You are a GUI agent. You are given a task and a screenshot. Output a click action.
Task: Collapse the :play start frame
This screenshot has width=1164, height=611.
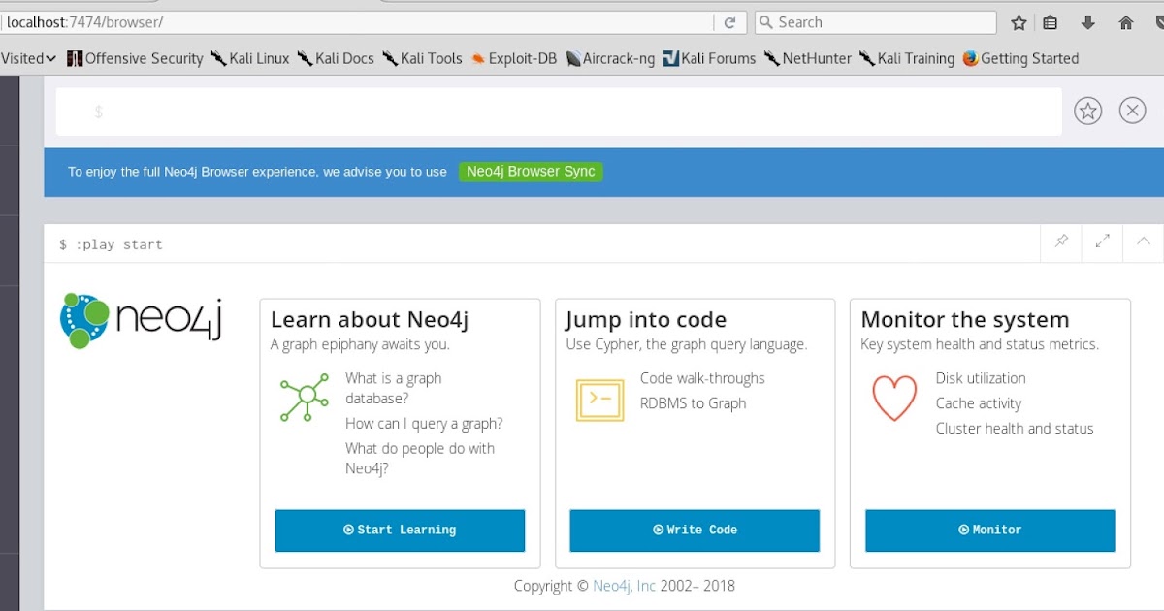pyautogui.click(x=1143, y=241)
